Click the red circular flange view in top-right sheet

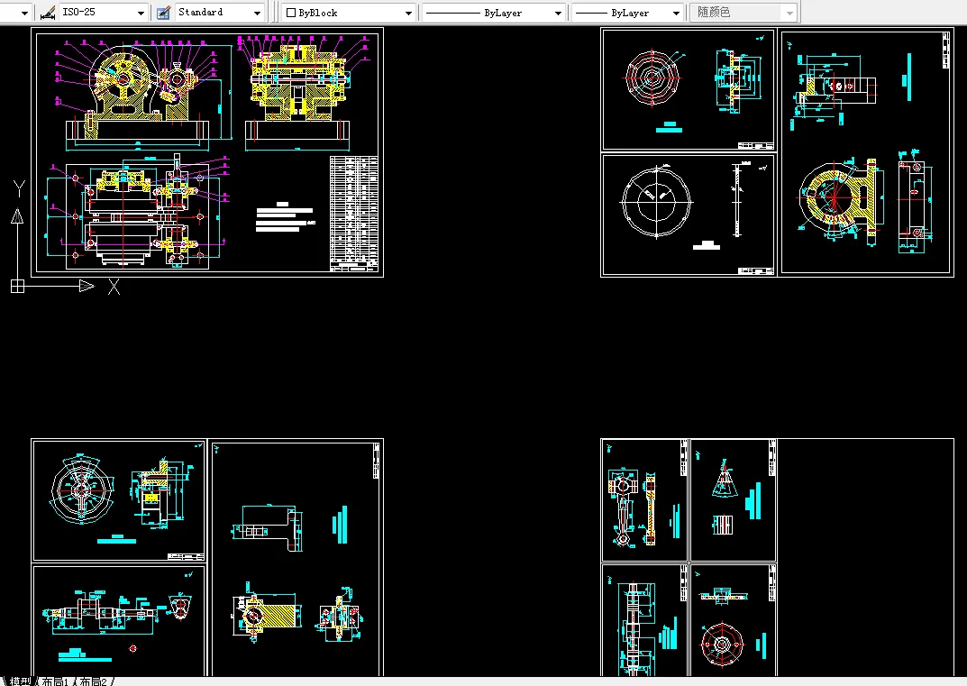pyautogui.click(x=652, y=78)
